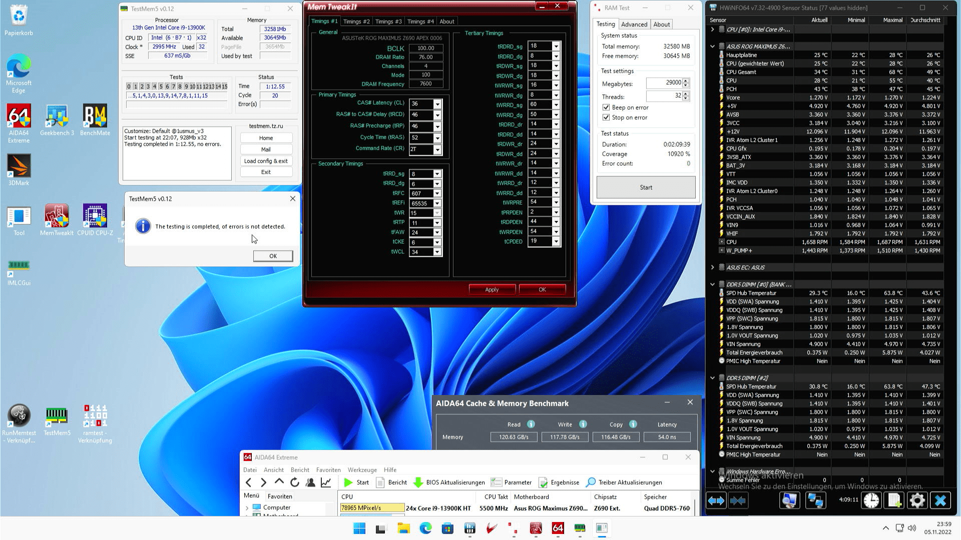This screenshot has height=540, width=961.
Task: Open the IMLCGui desktop shortcut
Action: pyautogui.click(x=19, y=272)
